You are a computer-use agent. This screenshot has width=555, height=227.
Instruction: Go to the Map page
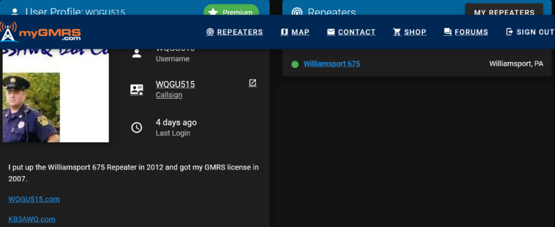coord(295,32)
